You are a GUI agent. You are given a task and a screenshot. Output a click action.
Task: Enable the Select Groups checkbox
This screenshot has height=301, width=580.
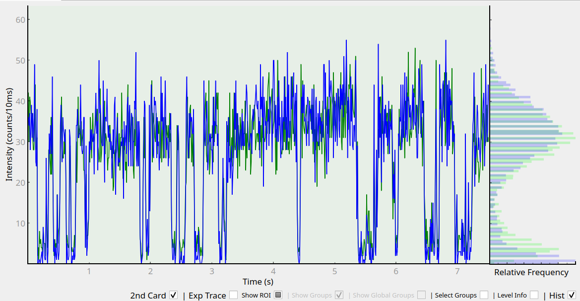(x=484, y=295)
